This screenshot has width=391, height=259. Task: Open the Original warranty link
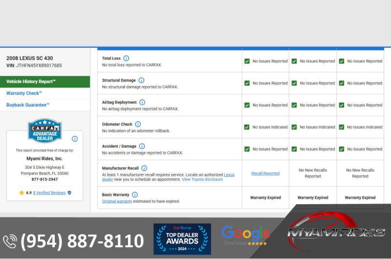[117, 201]
